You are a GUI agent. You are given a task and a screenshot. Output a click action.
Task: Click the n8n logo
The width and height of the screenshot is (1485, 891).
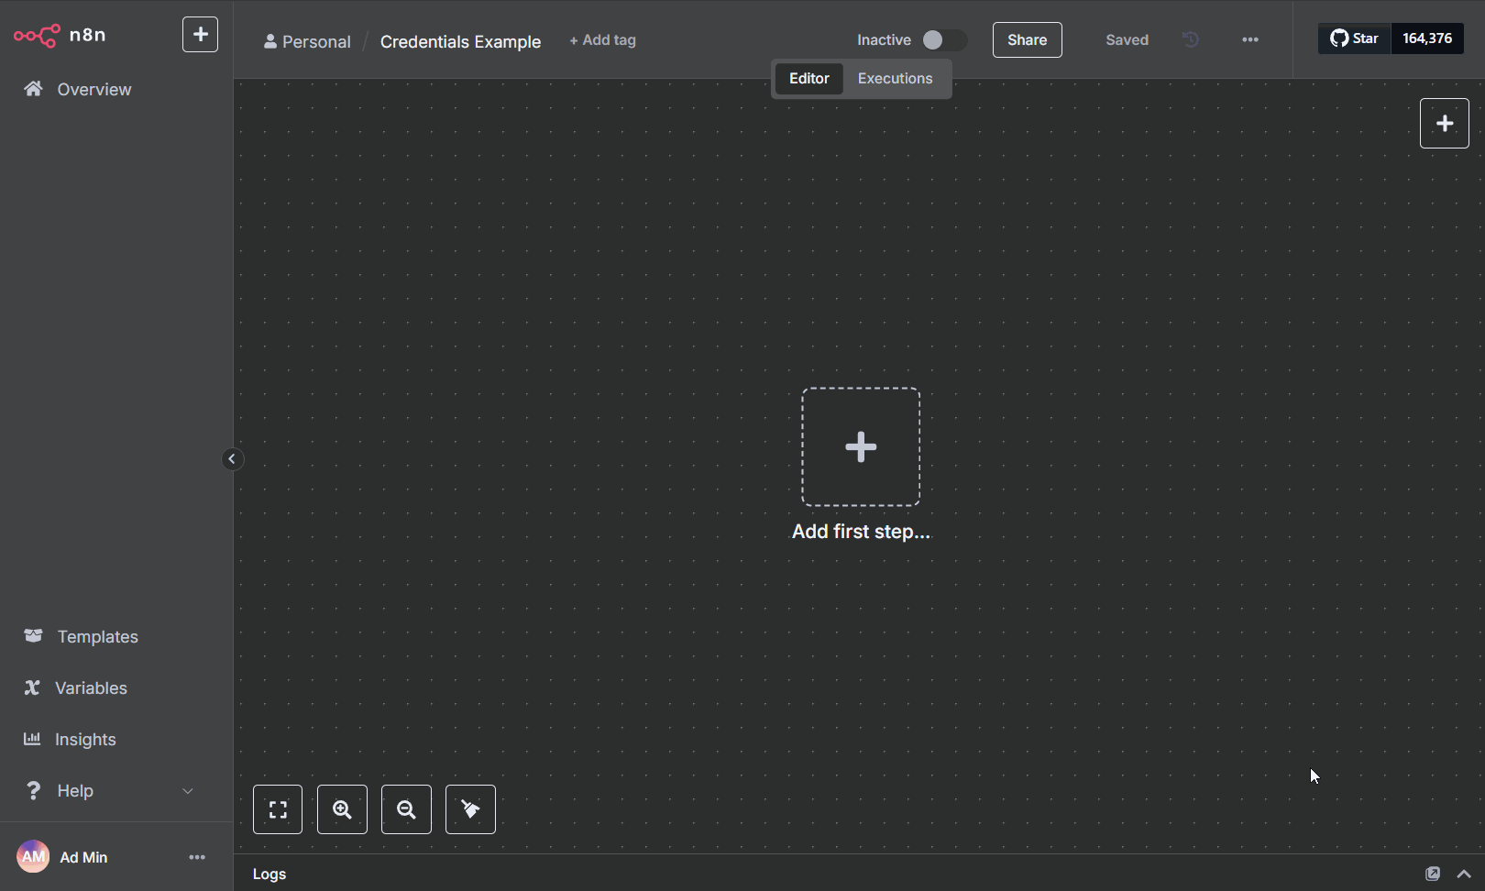60,36
